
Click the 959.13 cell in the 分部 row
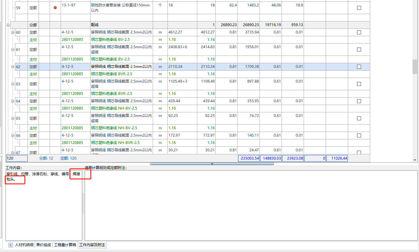tap(293, 25)
